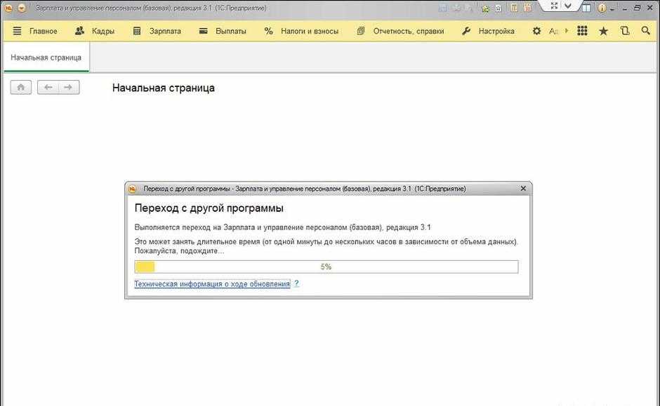This screenshot has height=406, width=660.
Task: Click the 5% progress bar
Action: (326, 267)
